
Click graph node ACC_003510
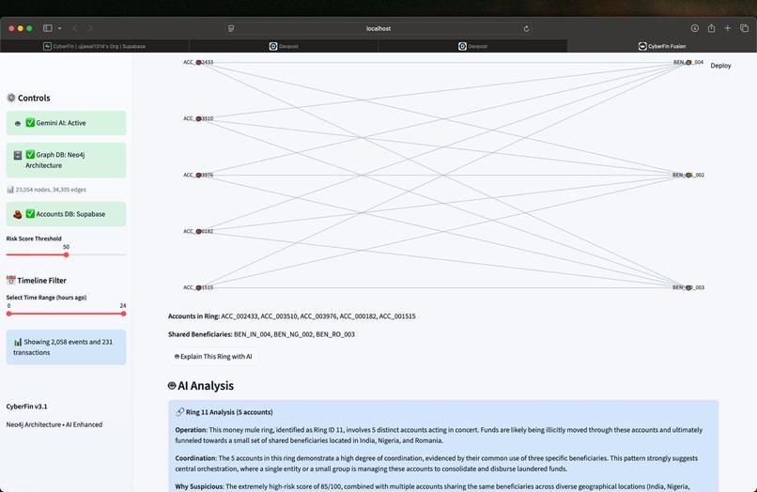click(x=198, y=118)
